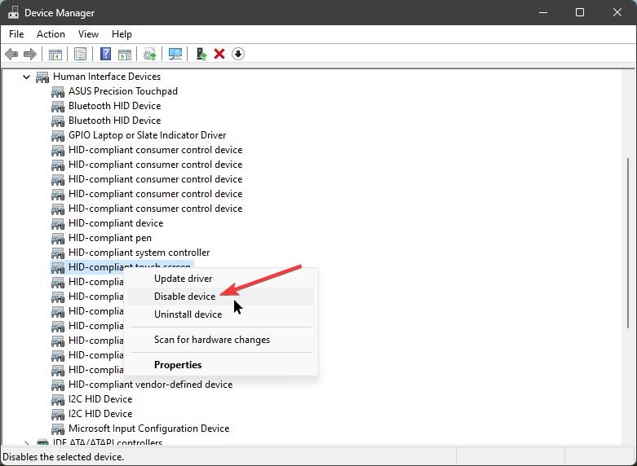Select Update driver in context menu

point(184,279)
